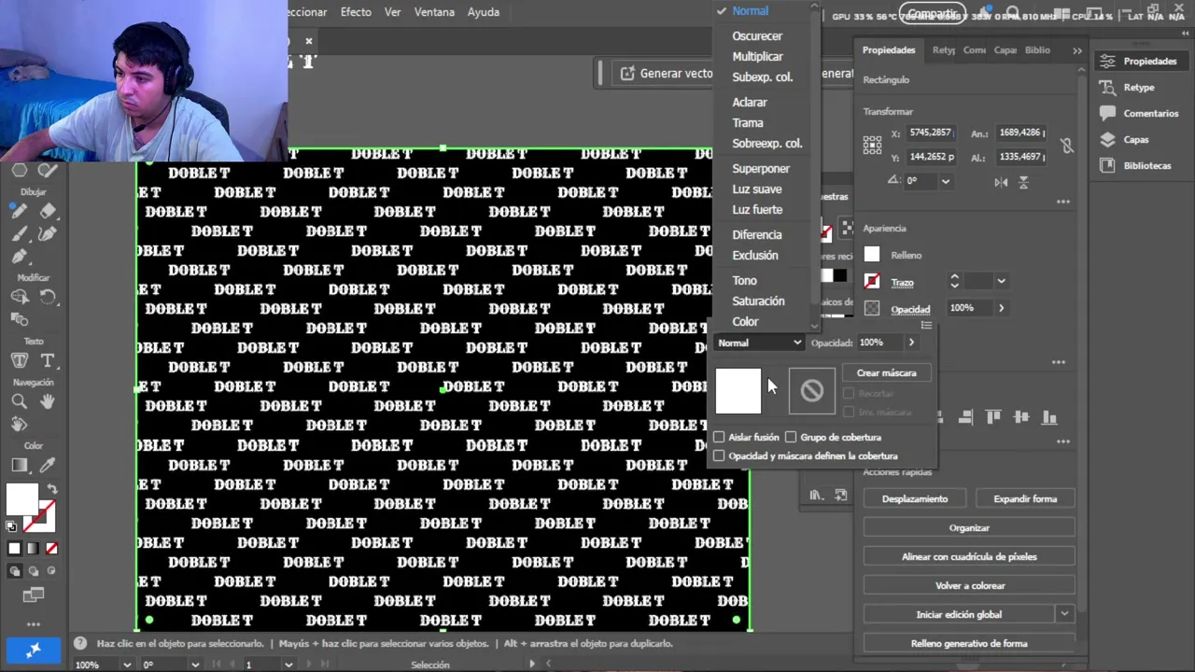1195x672 pixels.
Task: Flip horizontally in the Transformar section
Action: (1001, 182)
